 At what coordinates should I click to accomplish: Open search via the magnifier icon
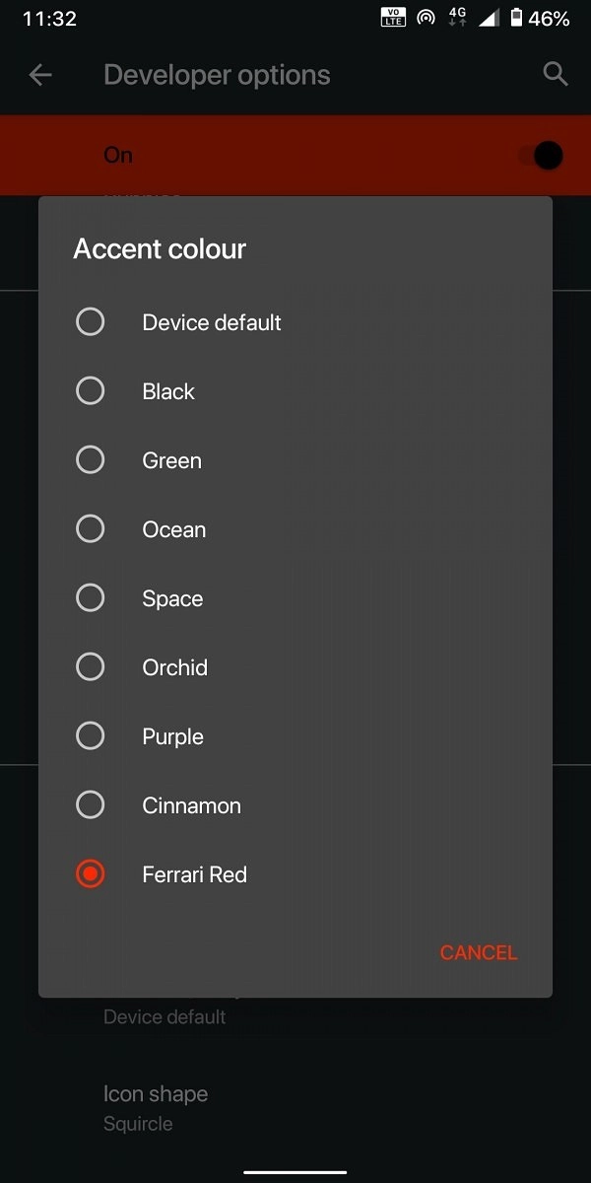point(556,74)
